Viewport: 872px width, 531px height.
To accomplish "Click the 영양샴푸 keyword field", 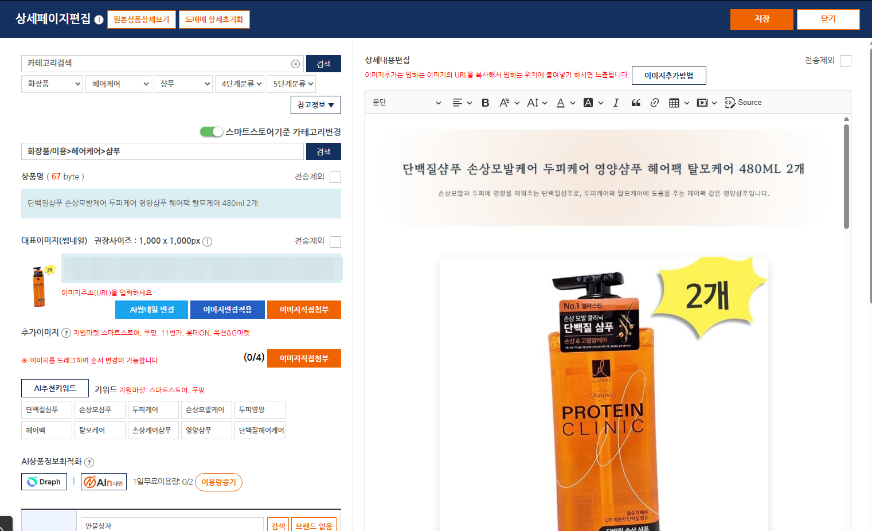I will pyautogui.click(x=206, y=431).
